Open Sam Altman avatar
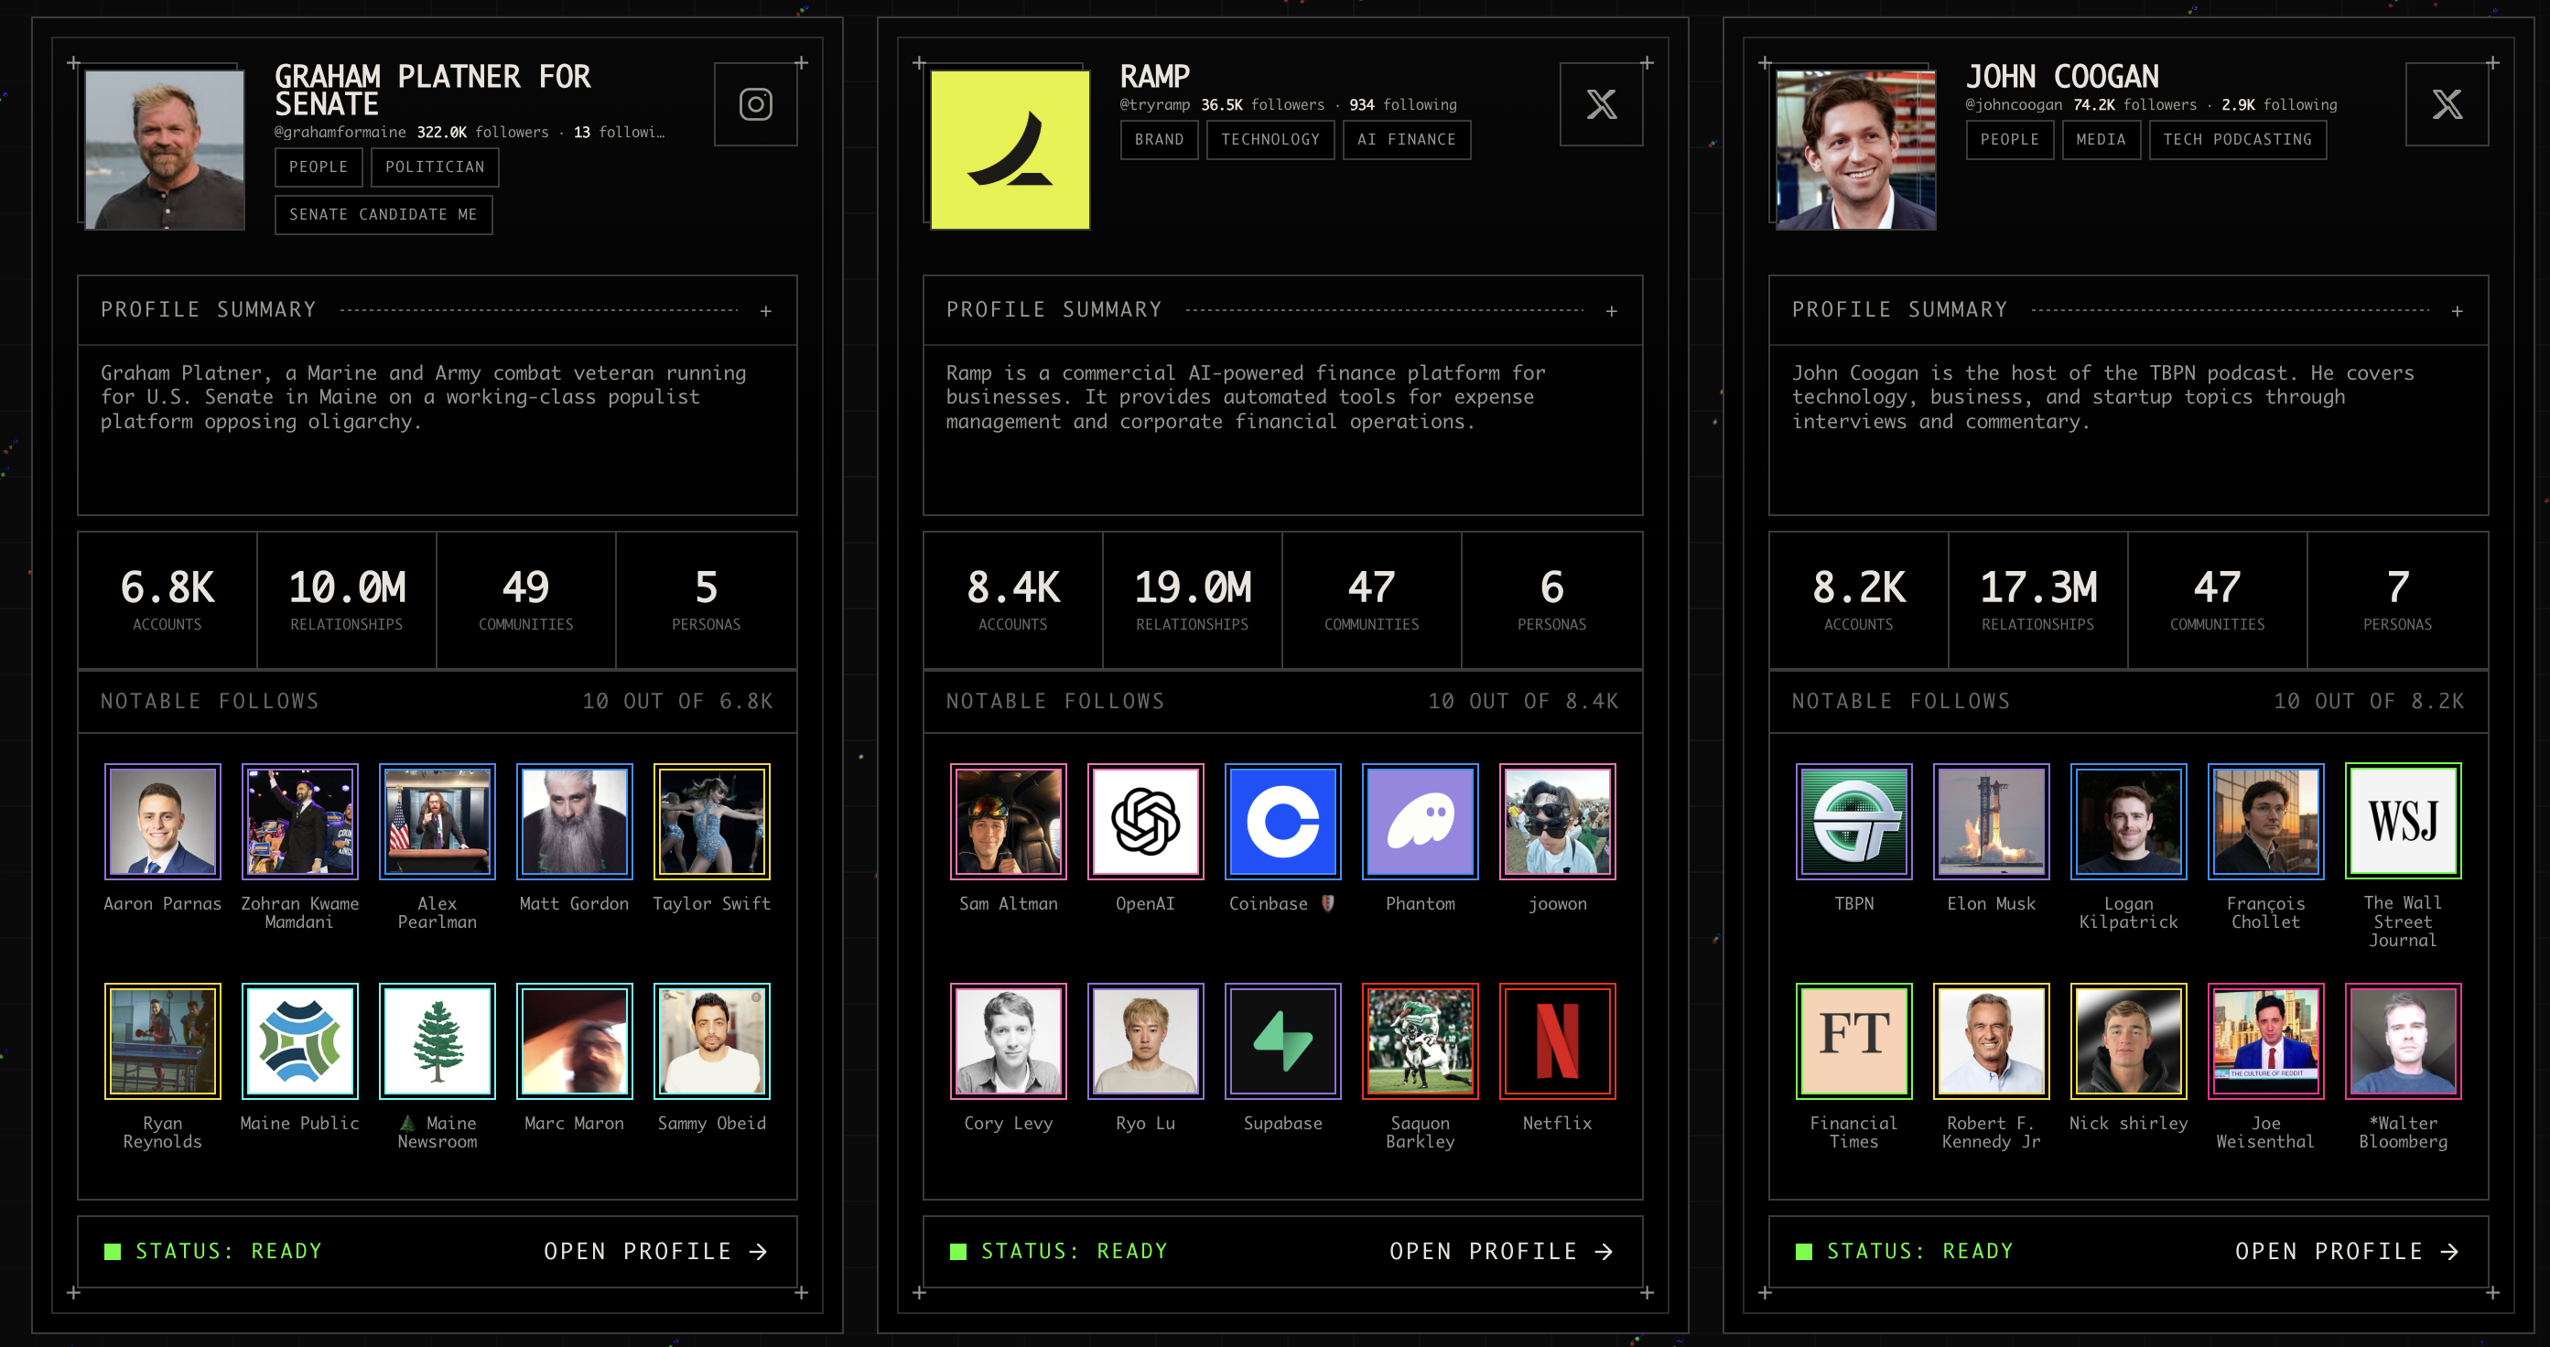The height and width of the screenshot is (1347, 2550). point(1008,822)
